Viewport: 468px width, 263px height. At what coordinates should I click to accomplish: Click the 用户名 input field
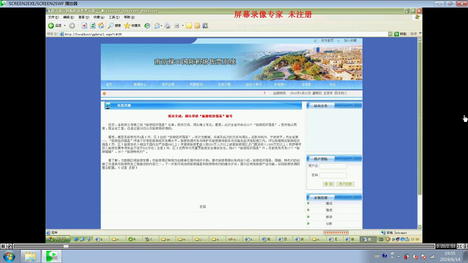[x=333, y=166]
